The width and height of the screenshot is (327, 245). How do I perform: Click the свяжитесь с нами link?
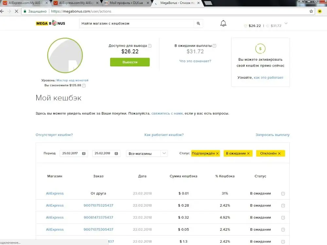click(167, 114)
